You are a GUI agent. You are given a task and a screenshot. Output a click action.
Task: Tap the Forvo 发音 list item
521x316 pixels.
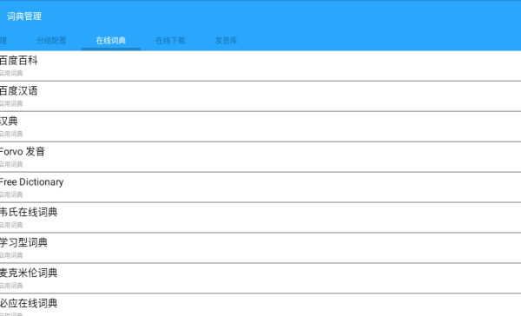260,157
